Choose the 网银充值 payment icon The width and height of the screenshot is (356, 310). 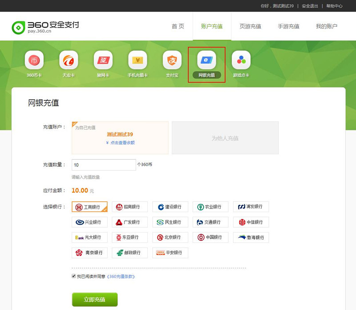point(206,60)
